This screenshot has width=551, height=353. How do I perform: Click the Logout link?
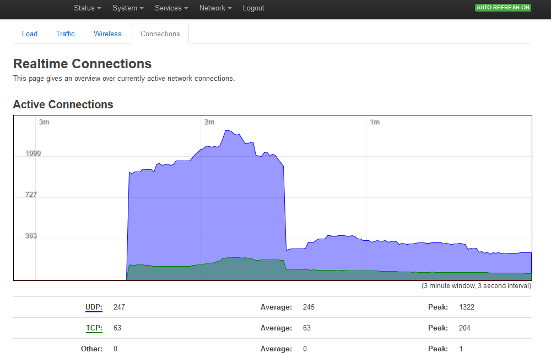click(x=253, y=8)
